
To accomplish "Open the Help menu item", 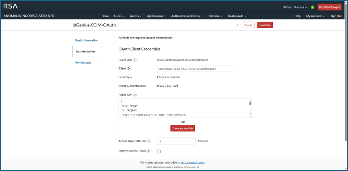I will [297, 16].
